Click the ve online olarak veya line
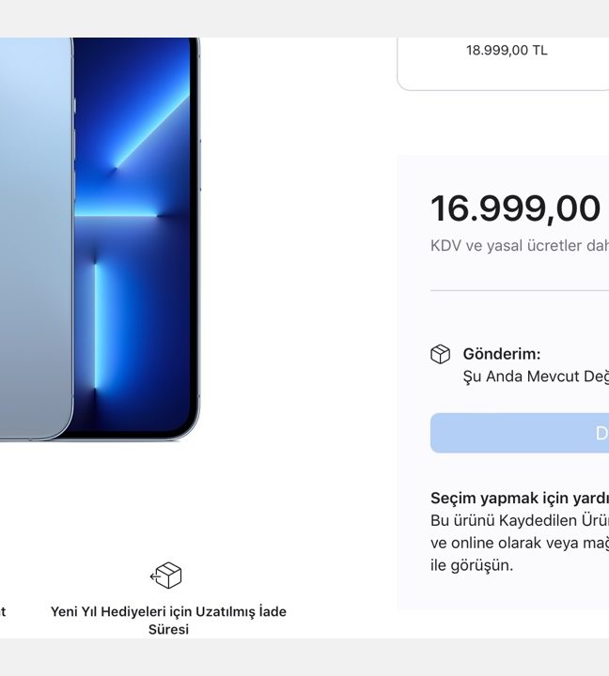Image resolution: width=609 pixels, height=676 pixels. coord(520,543)
